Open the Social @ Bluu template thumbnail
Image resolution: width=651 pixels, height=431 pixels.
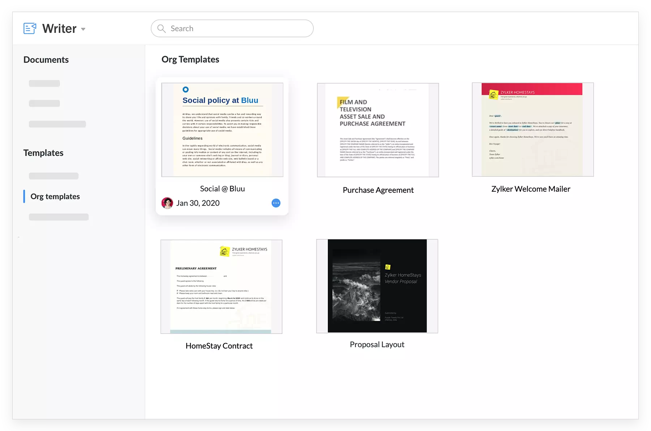point(222,130)
